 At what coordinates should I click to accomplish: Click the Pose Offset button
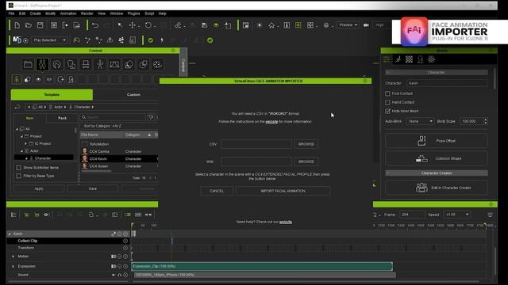(x=436, y=141)
